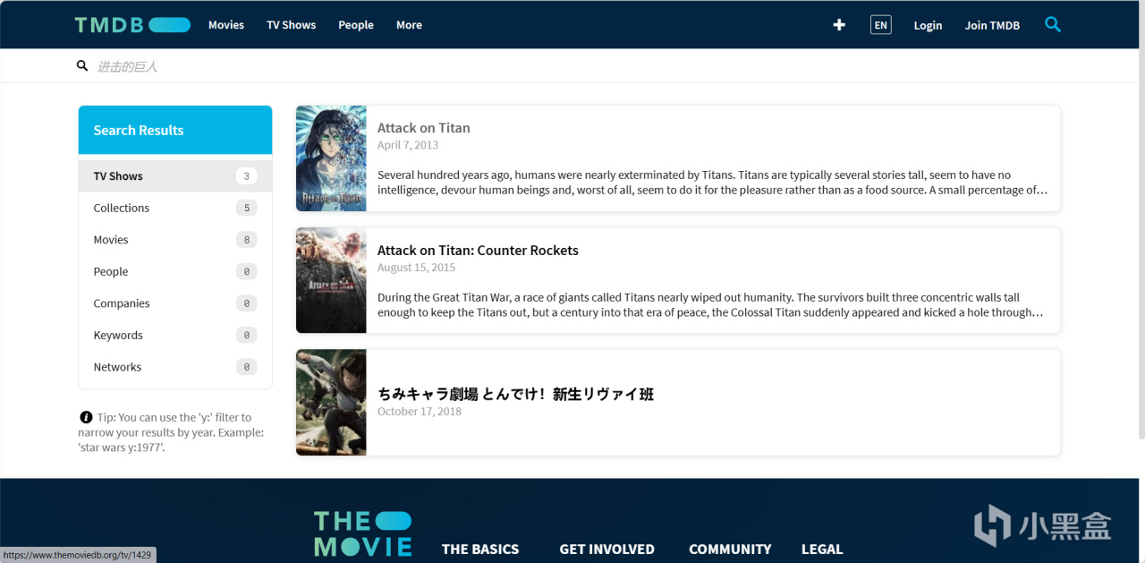Click THE BASICS footer heading
This screenshot has height=563, width=1145.
coord(480,550)
